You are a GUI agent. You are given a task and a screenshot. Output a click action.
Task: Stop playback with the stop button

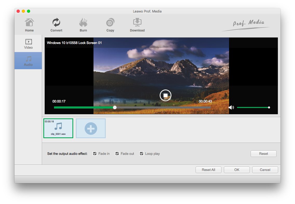[165, 95]
